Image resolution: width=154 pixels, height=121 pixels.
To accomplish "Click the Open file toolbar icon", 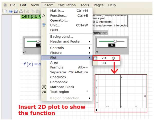I will coord(11,11).
